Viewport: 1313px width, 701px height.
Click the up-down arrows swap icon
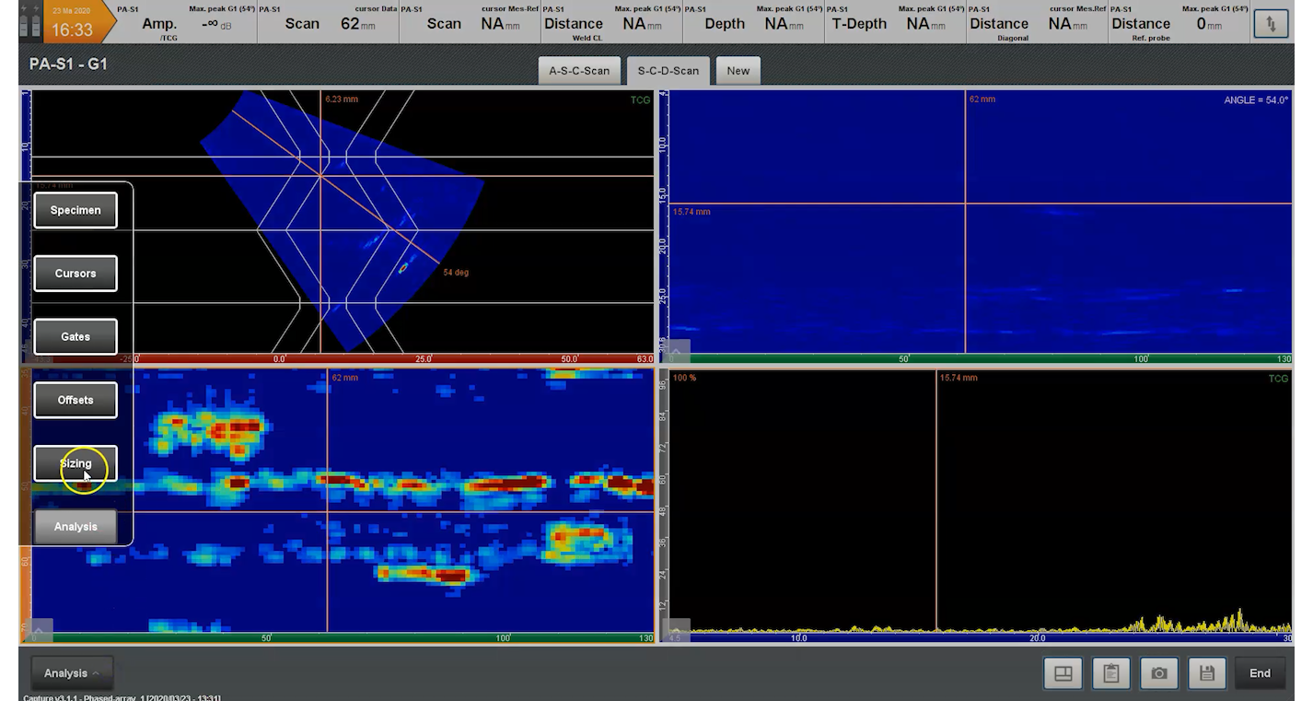1271,24
